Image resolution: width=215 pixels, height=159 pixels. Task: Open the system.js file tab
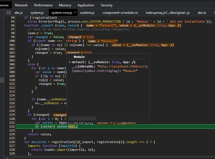tap(37, 13)
